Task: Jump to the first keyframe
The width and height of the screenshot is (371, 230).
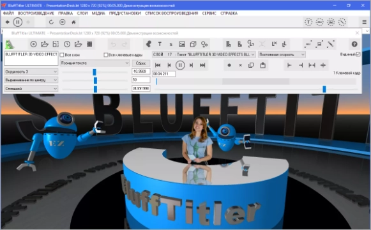Action: pyautogui.click(x=158, y=65)
